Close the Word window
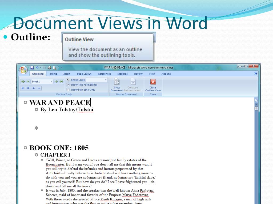Viewport: 273px width, 204px height. tap(254, 66)
